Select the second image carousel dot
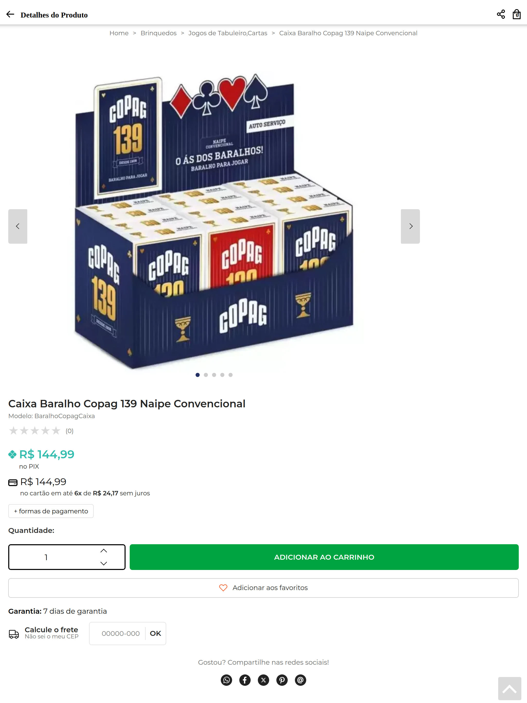This screenshot has width=527, height=703. (x=206, y=375)
